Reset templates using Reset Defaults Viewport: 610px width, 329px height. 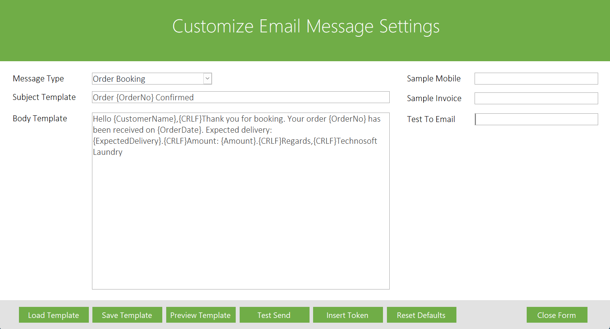421,315
